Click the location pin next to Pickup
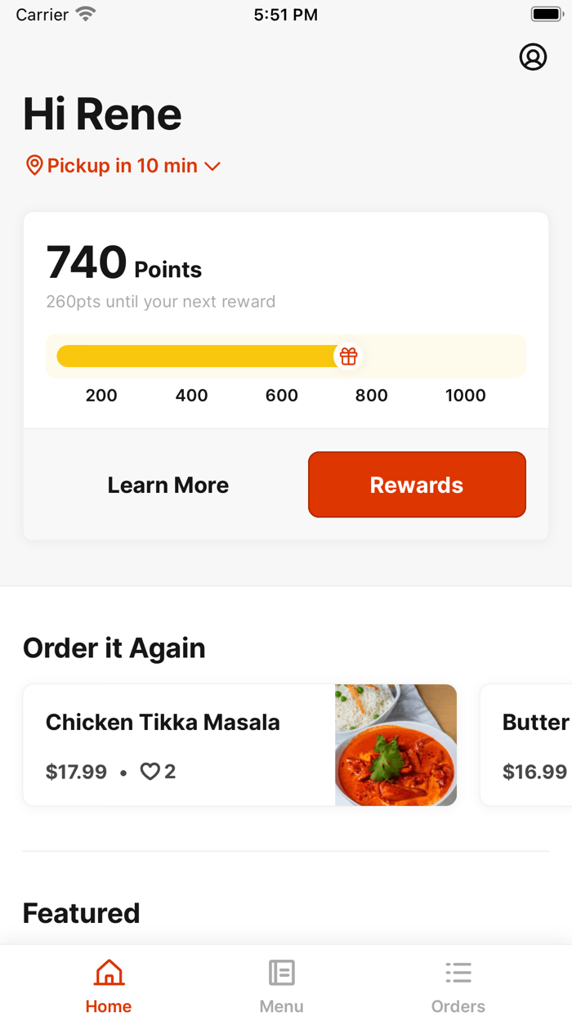Image resolution: width=572 pixels, height=1017 pixels. coord(34,165)
